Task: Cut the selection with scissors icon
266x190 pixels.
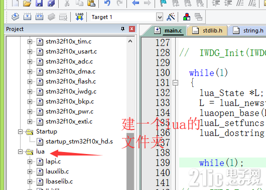Action: pyautogui.click(x=67, y=3)
